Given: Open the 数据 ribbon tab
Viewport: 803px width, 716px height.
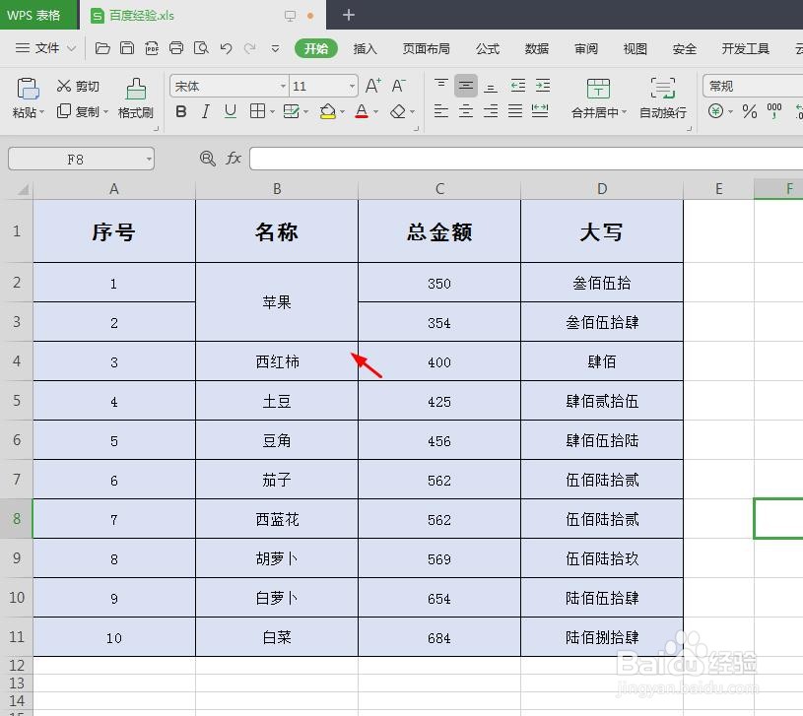Looking at the screenshot, I should point(537,47).
